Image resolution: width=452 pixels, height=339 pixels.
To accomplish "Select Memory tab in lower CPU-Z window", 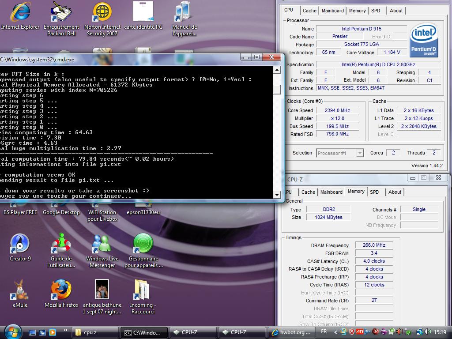I will 356,192.
